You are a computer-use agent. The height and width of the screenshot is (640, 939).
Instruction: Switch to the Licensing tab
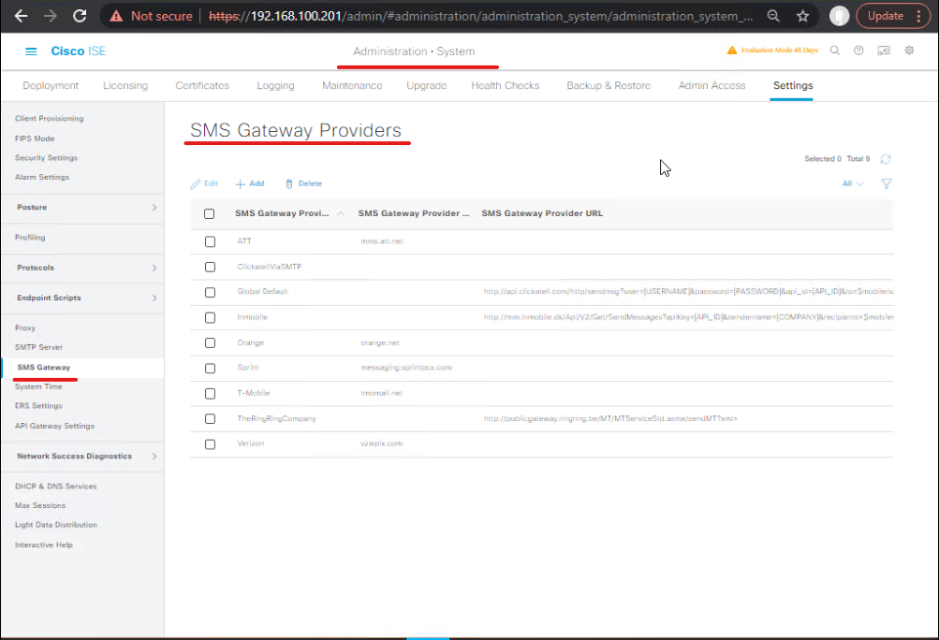[x=125, y=85]
